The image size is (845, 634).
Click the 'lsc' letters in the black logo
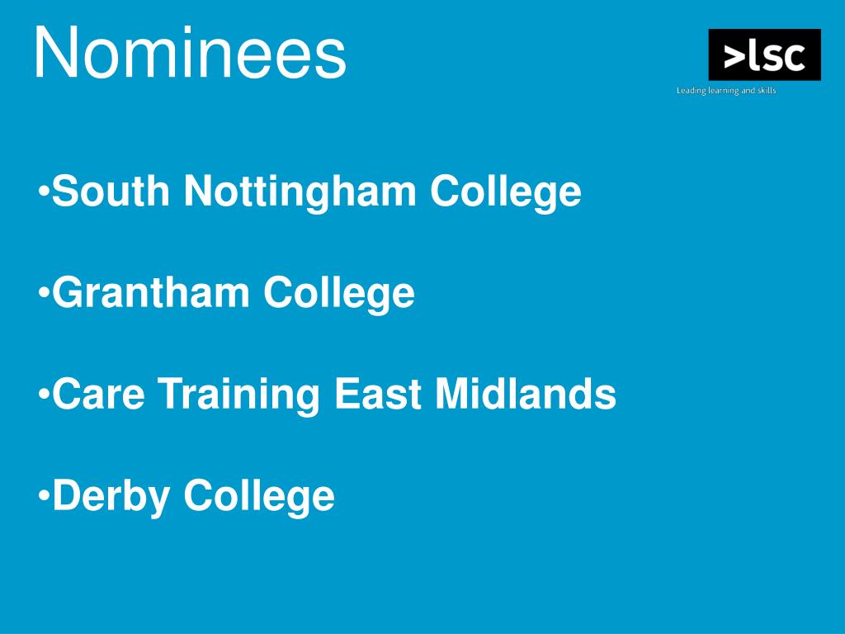(x=776, y=54)
